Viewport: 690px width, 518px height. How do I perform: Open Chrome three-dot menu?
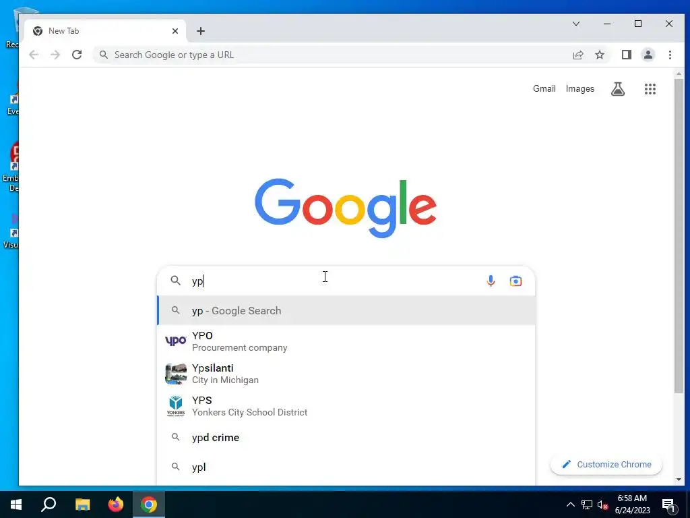pyautogui.click(x=670, y=55)
